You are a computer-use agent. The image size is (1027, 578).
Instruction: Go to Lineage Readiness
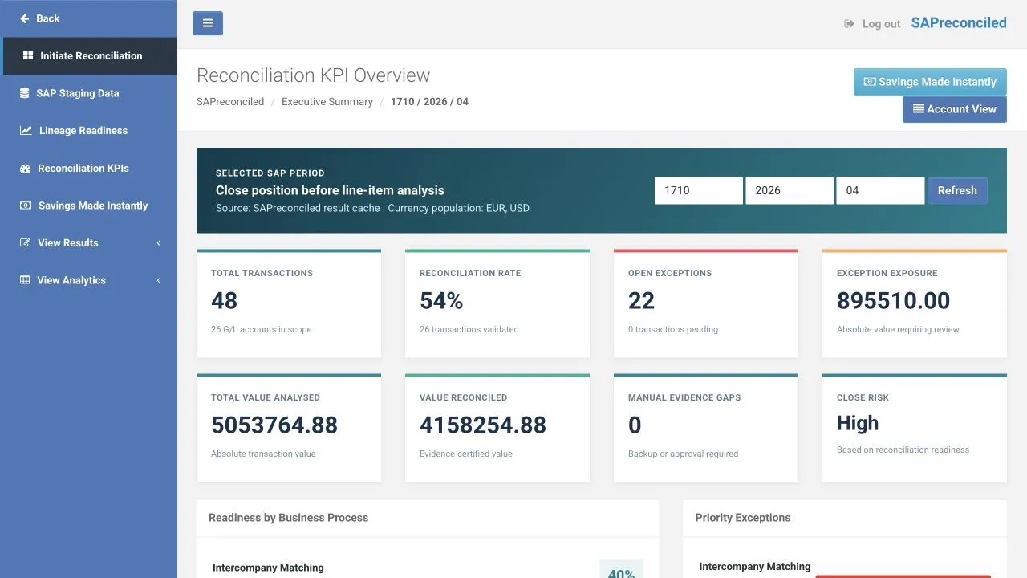coord(88,131)
